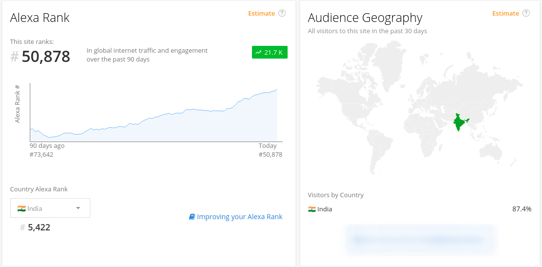Click the #50,878 label under Today

[271, 154]
